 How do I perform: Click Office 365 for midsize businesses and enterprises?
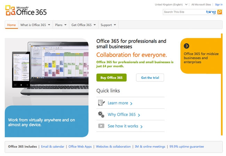click(x=201, y=58)
